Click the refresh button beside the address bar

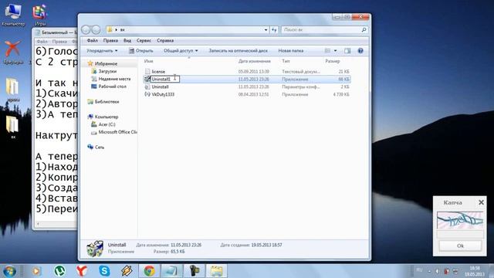point(274,29)
